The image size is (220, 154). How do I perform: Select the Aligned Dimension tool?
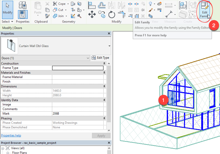[169, 14]
